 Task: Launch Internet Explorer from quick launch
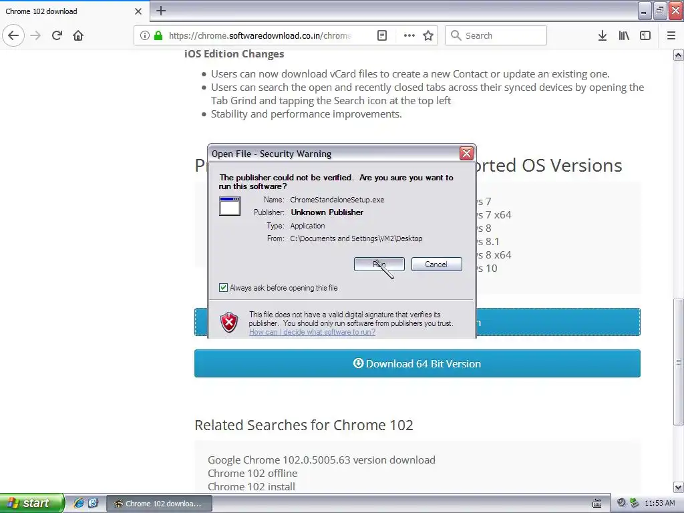pos(79,503)
